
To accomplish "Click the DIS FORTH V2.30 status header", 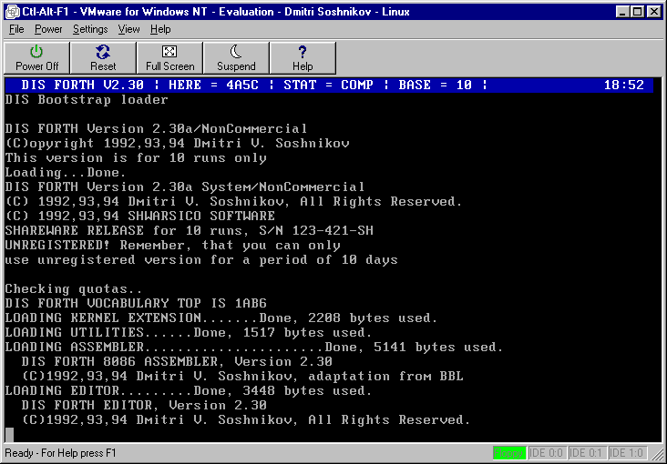I will click(83, 85).
